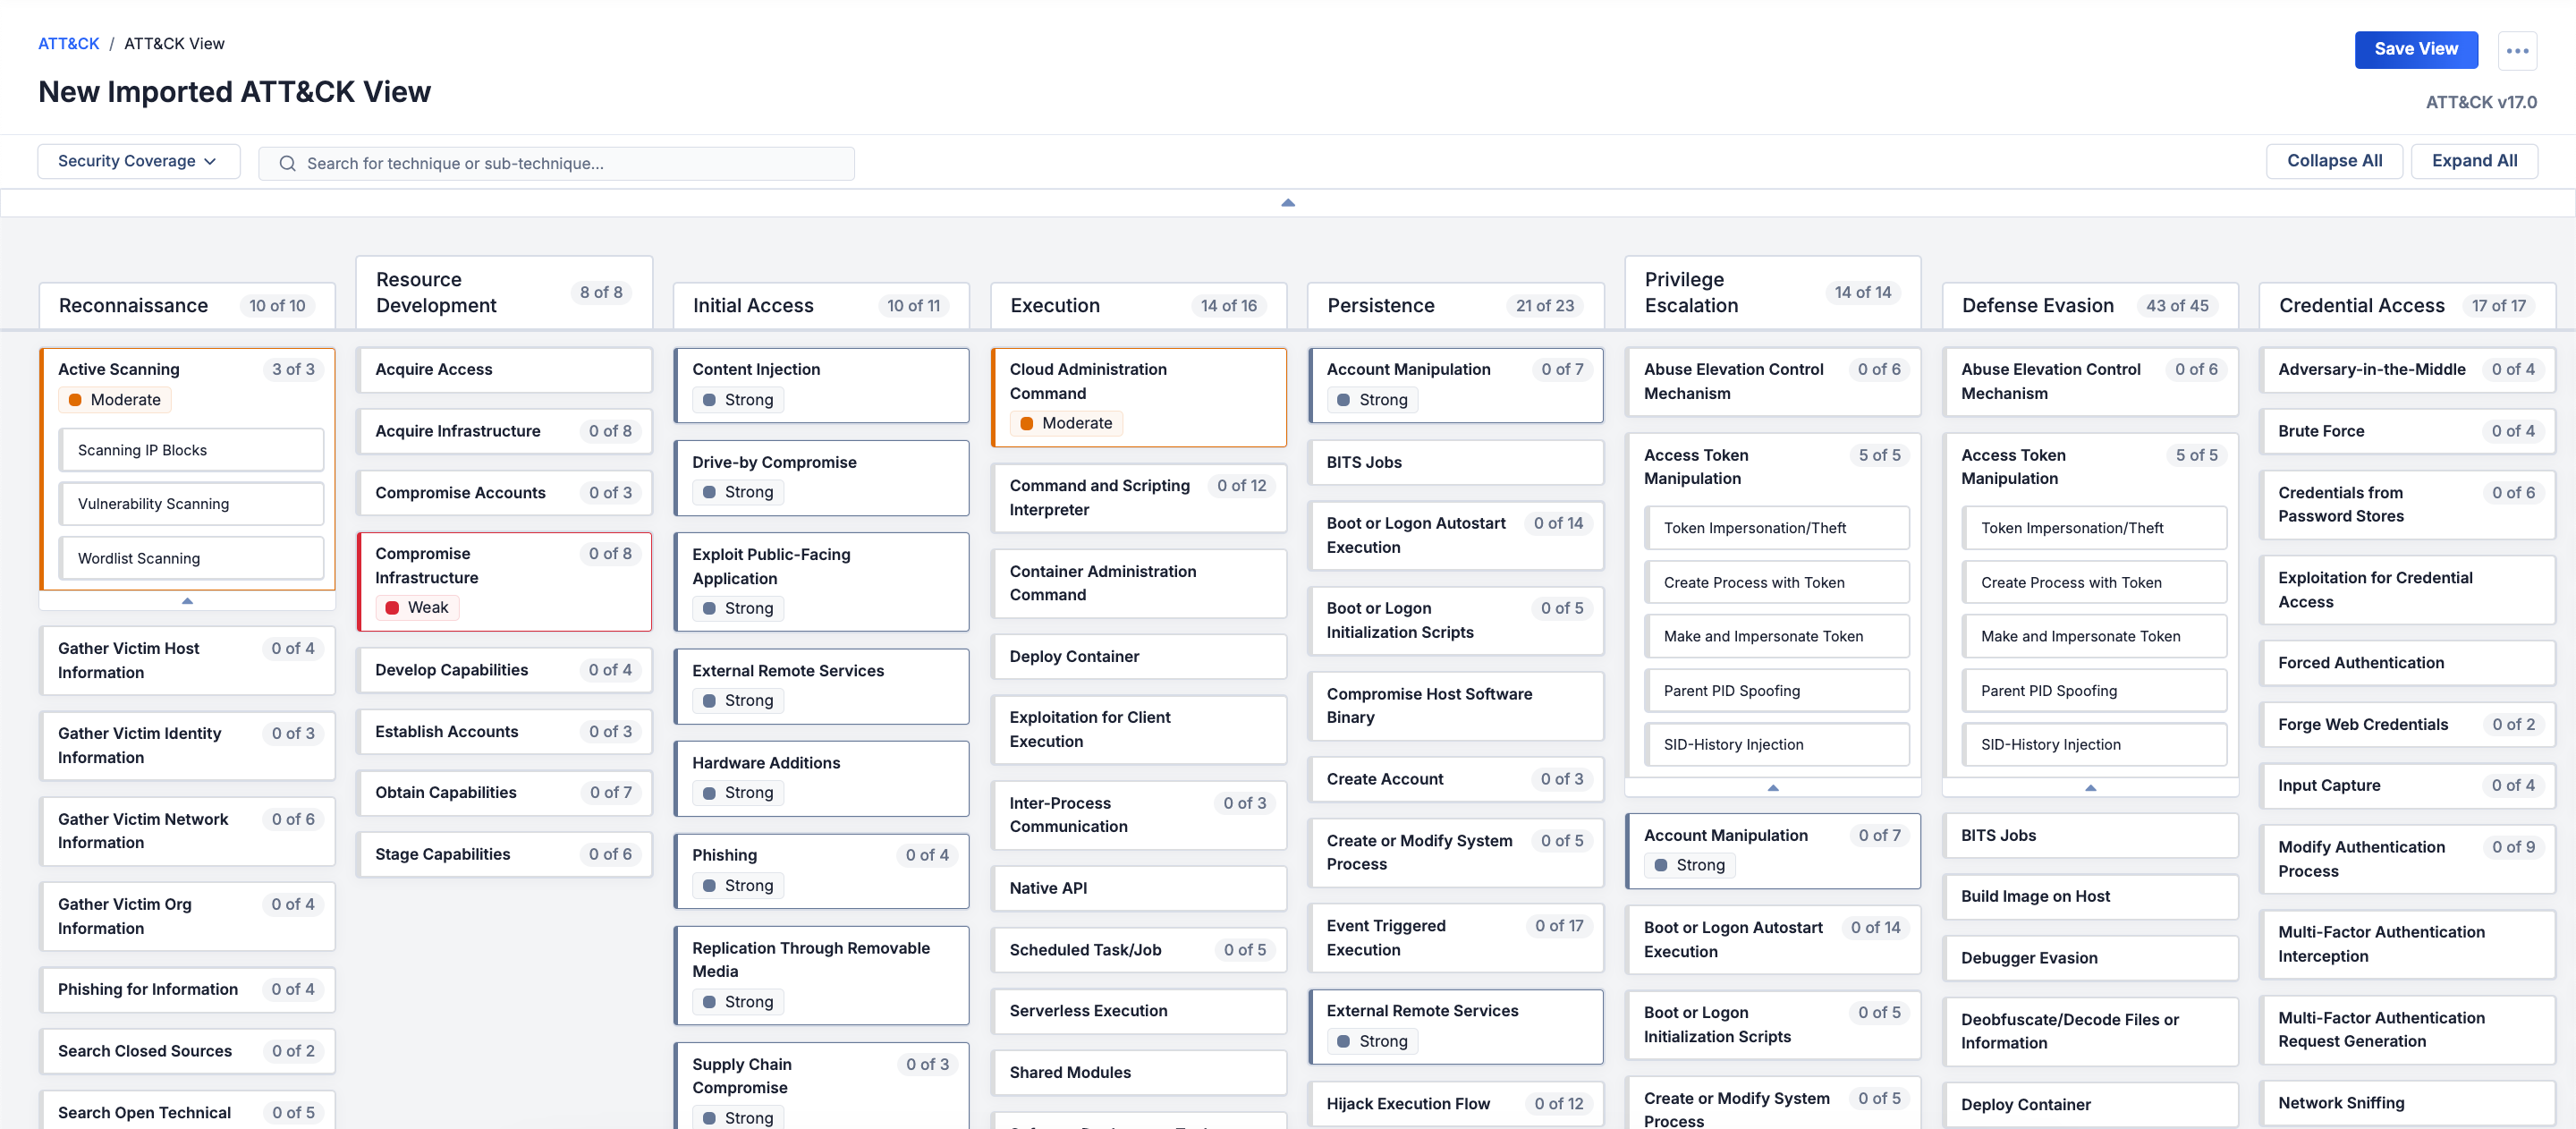Click the magnifier search icon
This screenshot has height=1129, width=2576.
287,163
